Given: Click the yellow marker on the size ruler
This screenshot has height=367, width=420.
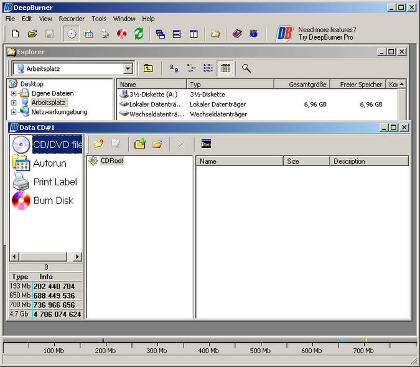Looking at the screenshot, I should (366, 340).
